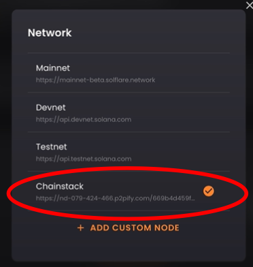
Task: Click the nd-079-424-466.p2pify.com endpoint URL
Action: click(115, 198)
